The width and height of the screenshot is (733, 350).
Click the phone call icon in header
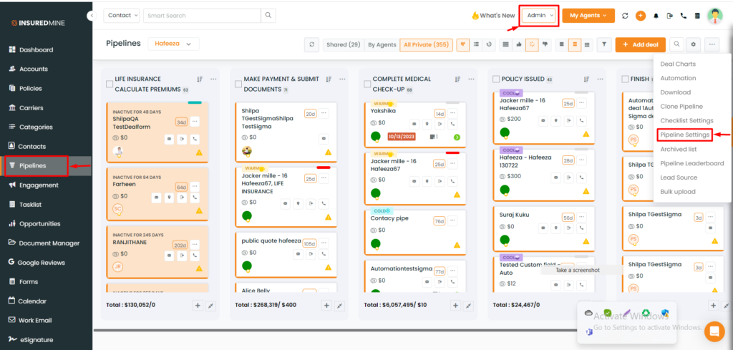click(684, 16)
